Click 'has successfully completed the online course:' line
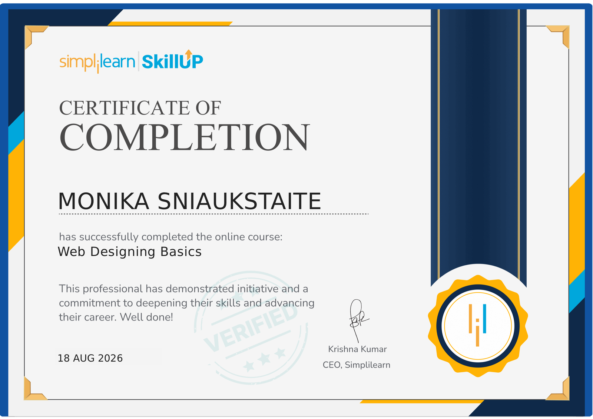The height and width of the screenshot is (419, 593). click(171, 237)
